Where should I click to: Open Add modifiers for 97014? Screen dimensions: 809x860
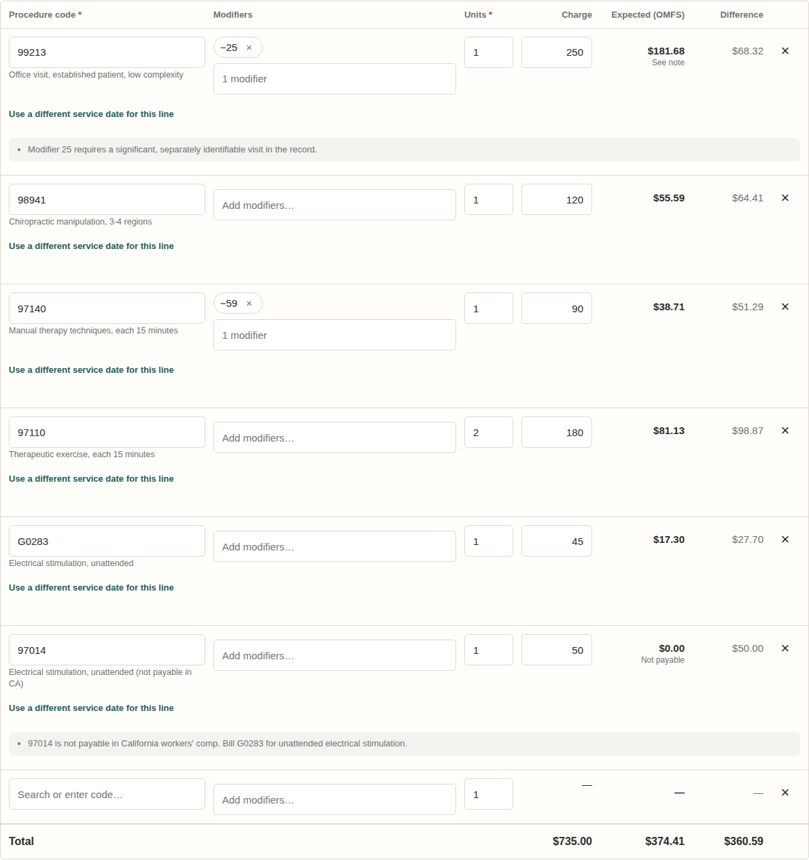334,655
